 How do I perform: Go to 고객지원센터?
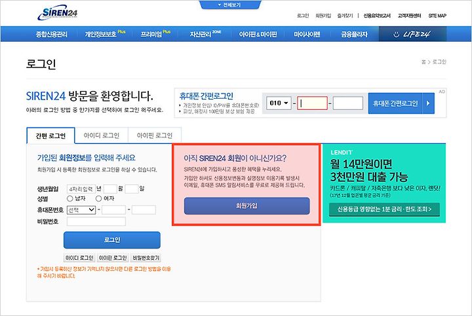coord(409,16)
